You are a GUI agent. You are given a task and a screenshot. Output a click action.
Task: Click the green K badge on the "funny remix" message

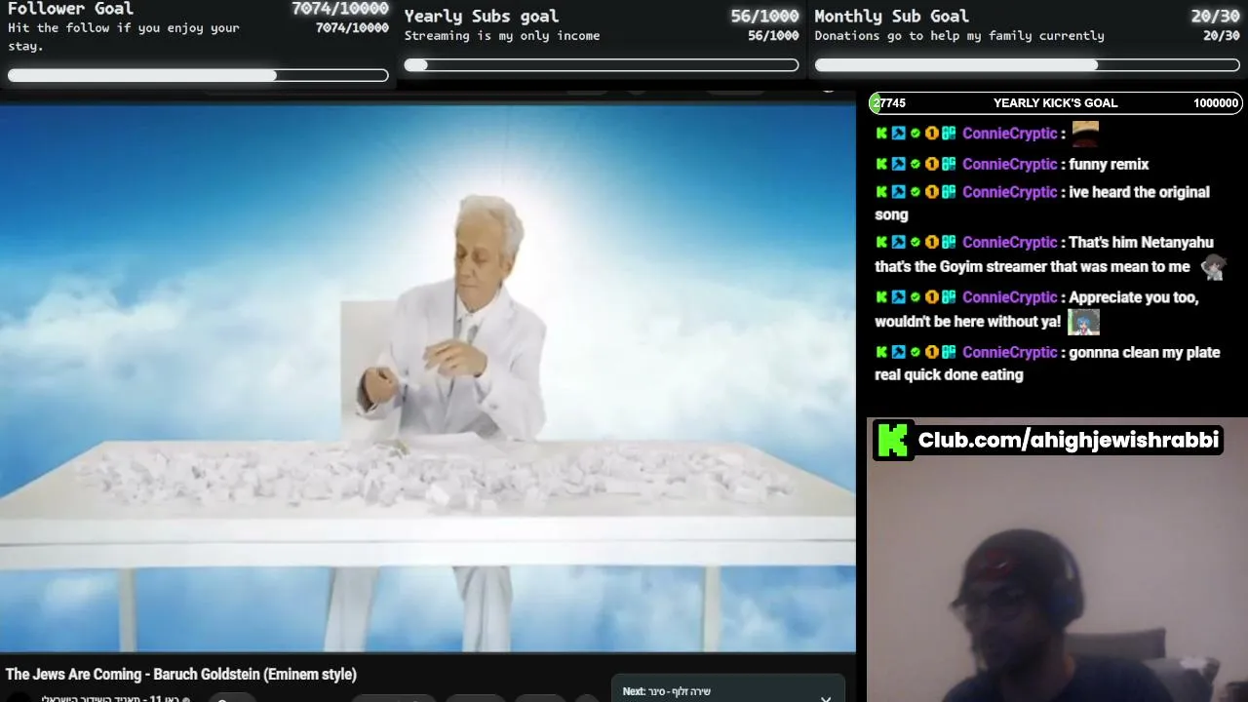click(881, 165)
